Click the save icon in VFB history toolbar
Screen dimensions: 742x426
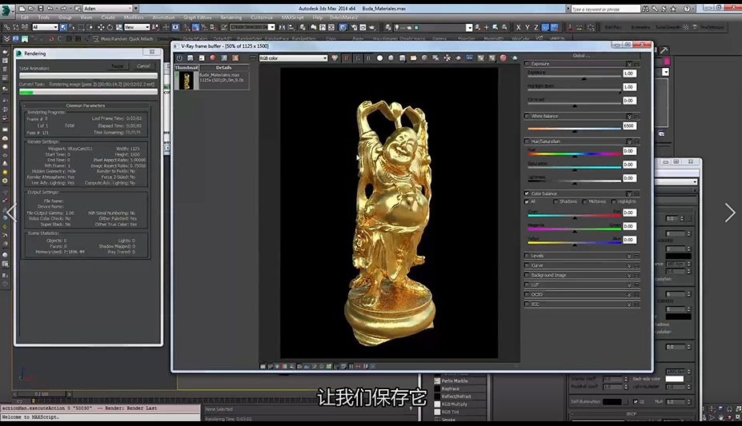(x=191, y=58)
